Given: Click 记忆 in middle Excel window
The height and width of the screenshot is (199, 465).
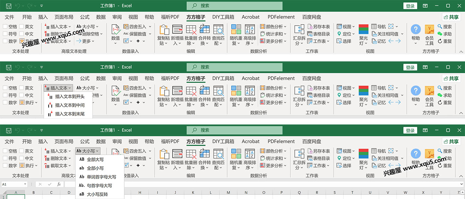Looking at the screenshot, I should click(379, 103).
